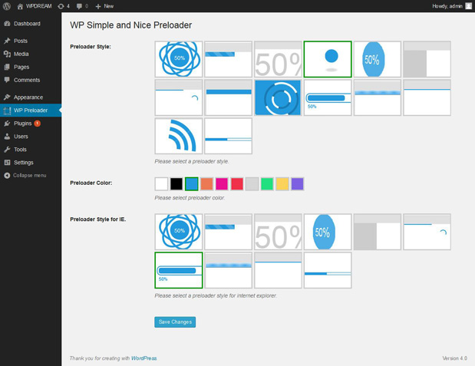Select the IE thin top line style

coord(278,270)
